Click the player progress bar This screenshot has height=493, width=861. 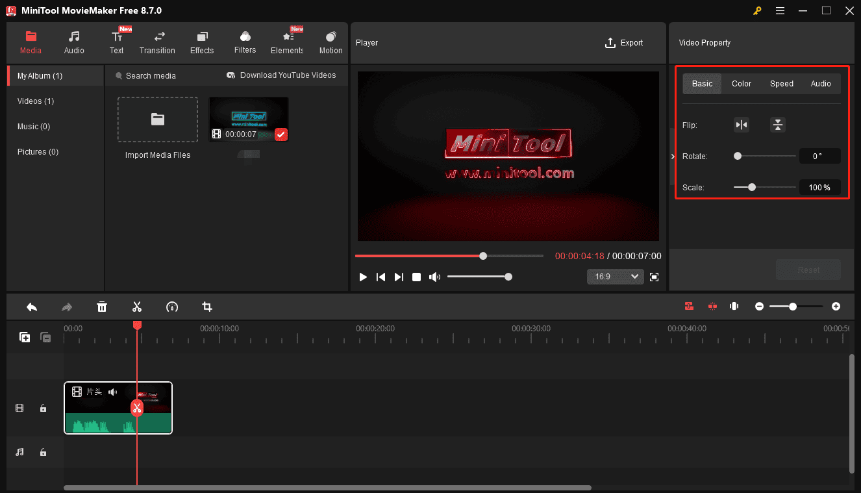tap(449, 256)
